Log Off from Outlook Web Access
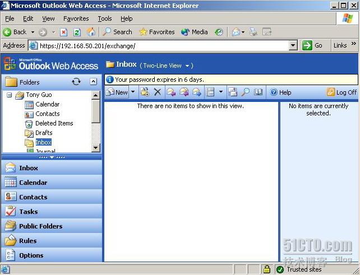The width and height of the screenshot is (360, 275). tap(341, 92)
